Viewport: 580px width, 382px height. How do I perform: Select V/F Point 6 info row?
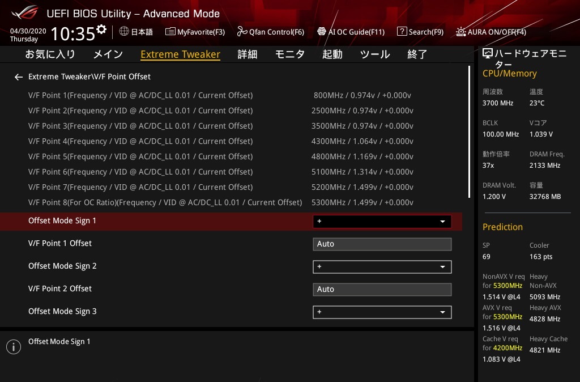(x=231, y=172)
